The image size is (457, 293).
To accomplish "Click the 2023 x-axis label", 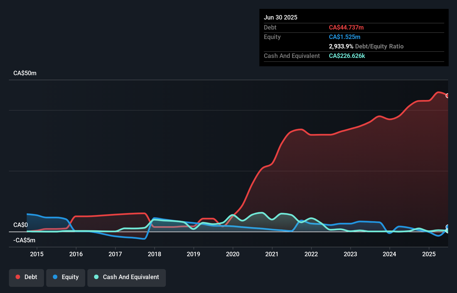I will [x=350, y=254].
